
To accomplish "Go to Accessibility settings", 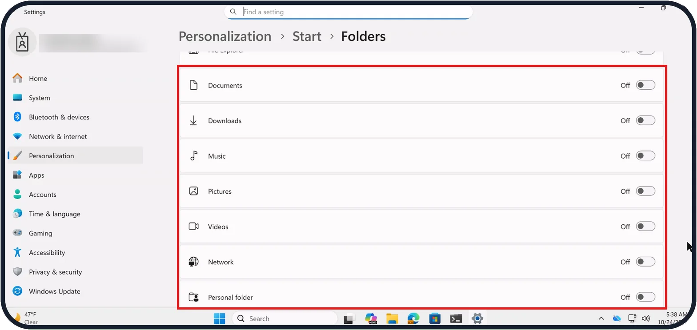I will [76, 252].
